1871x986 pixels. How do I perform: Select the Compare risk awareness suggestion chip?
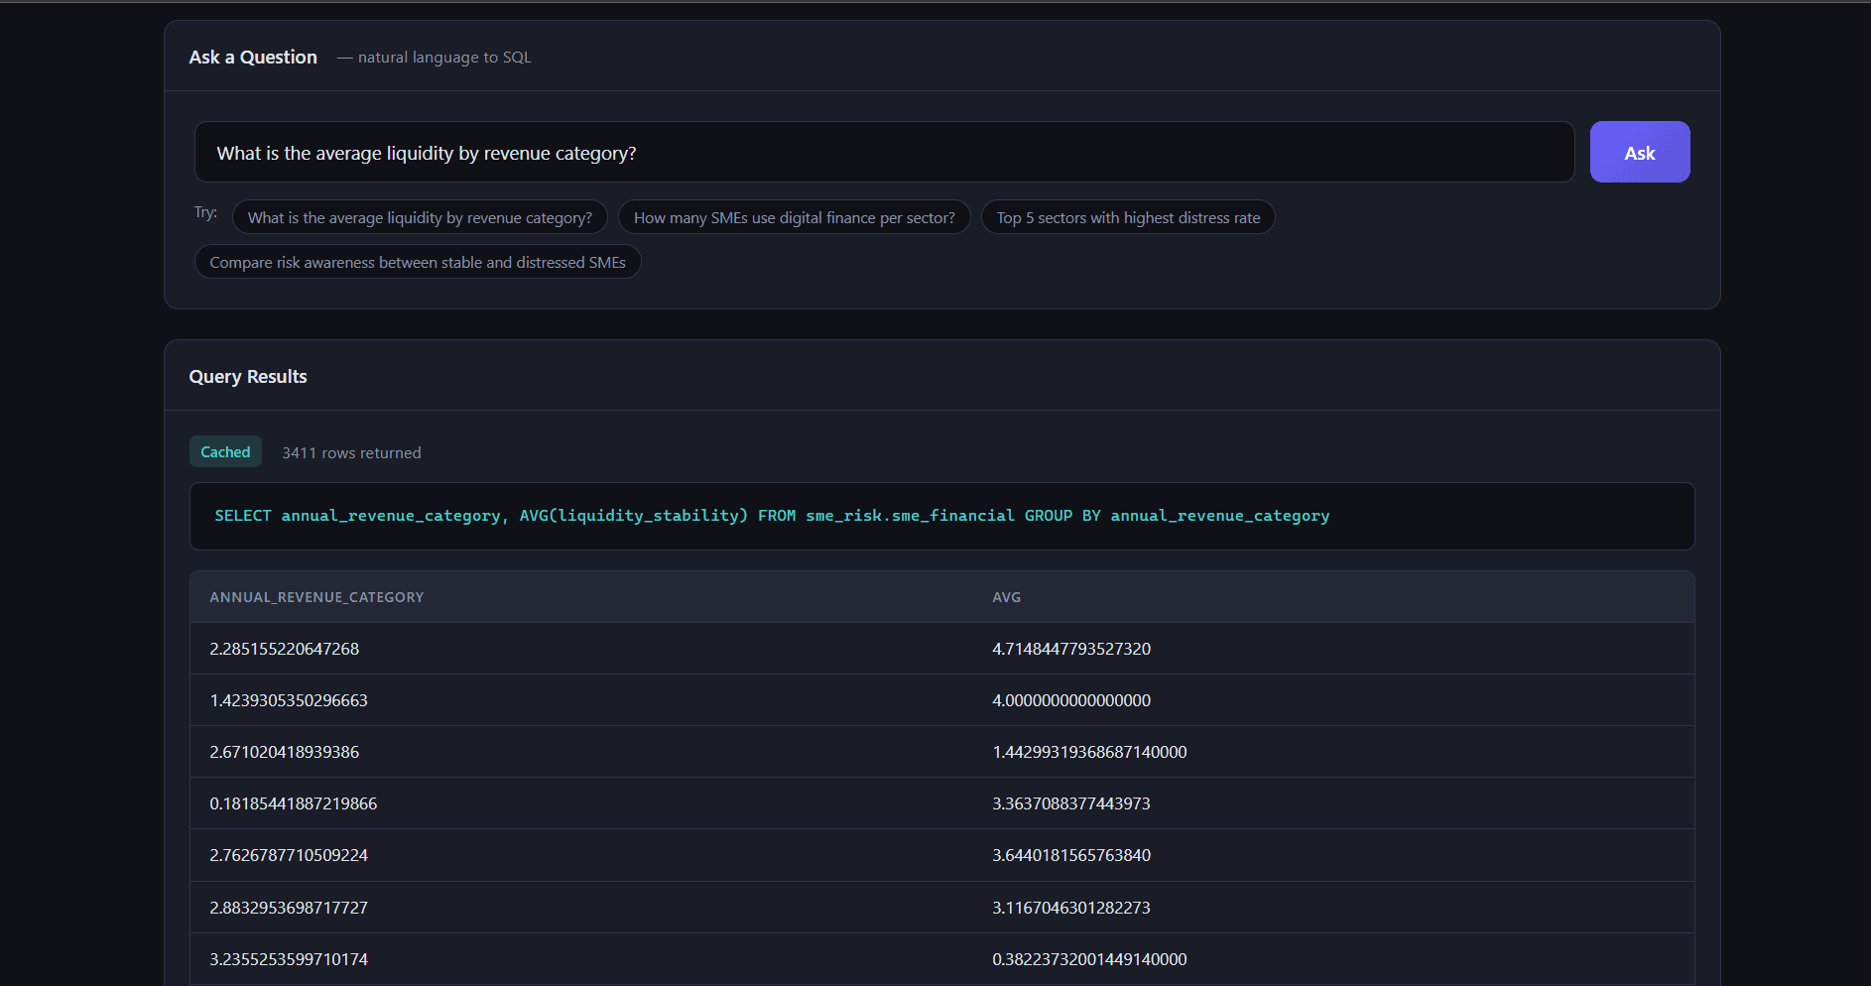[418, 263]
